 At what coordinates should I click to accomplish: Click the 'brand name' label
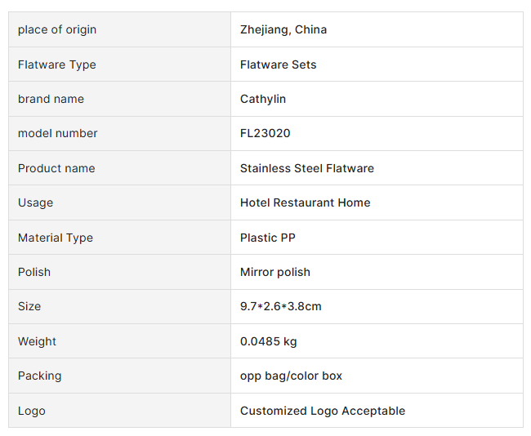click(51, 99)
